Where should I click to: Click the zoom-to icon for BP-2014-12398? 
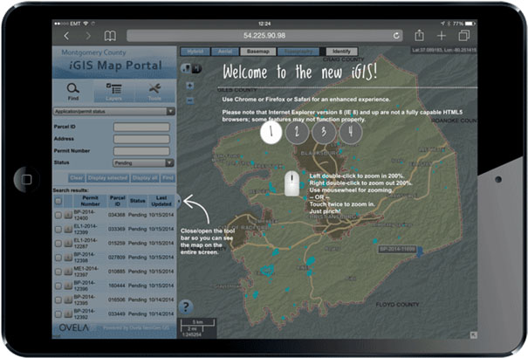(x=68, y=258)
